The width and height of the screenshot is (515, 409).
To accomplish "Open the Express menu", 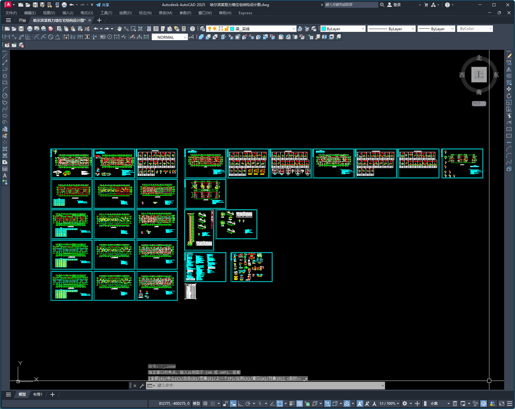I will coord(245,13).
